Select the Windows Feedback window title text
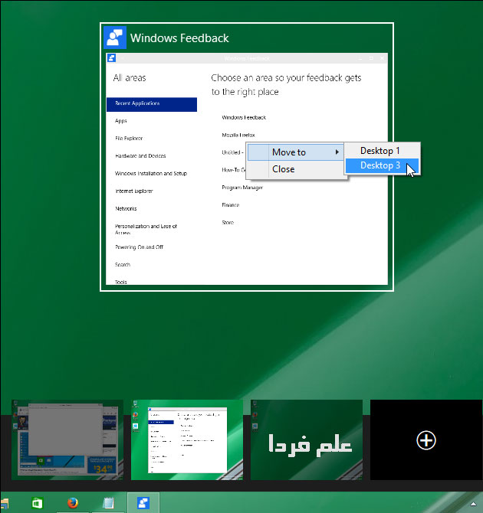This screenshot has width=483, height=513. (x=179, y=38)
